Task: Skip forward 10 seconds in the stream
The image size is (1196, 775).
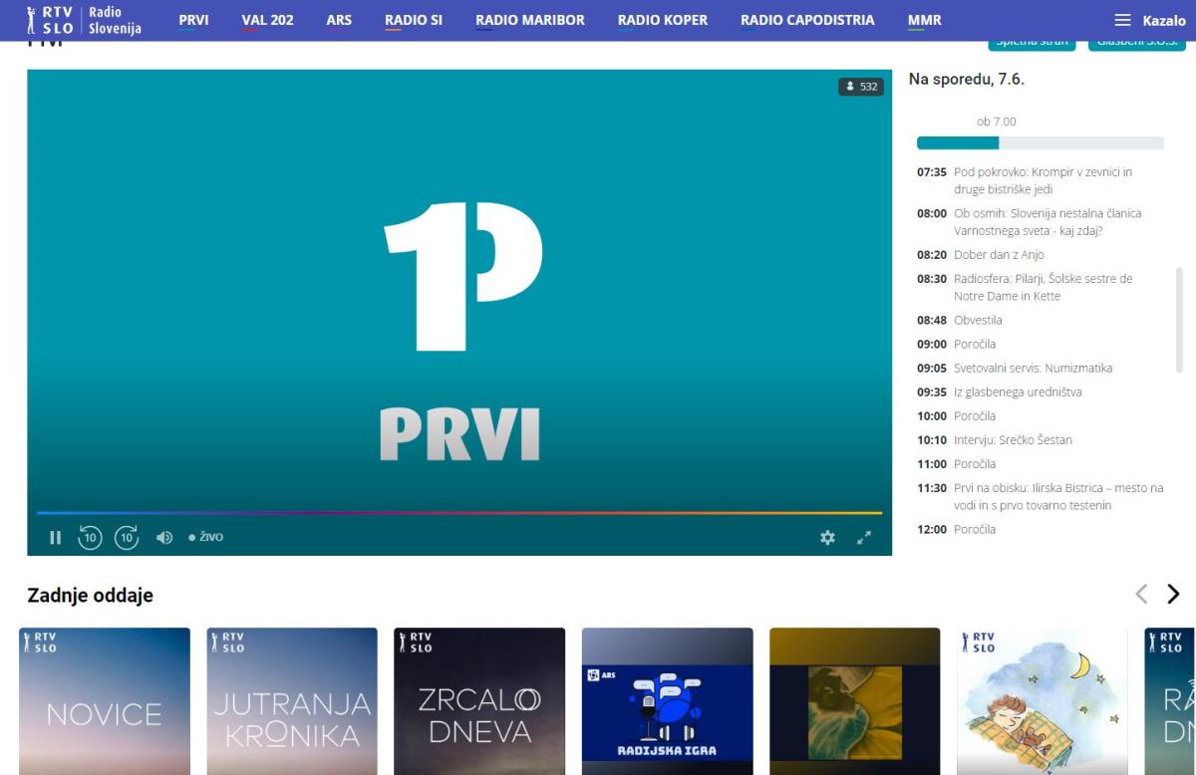Action: point(127,538)
